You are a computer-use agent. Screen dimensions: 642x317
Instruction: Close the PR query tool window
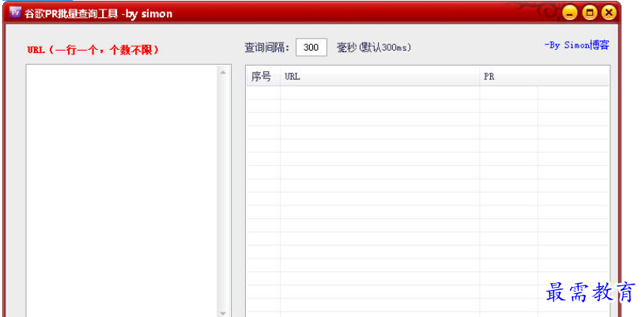tap(609, 13)
